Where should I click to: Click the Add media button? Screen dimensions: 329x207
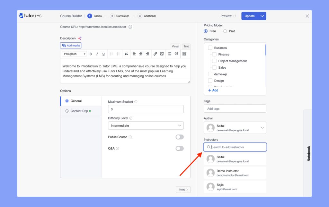tap(71, 46)
